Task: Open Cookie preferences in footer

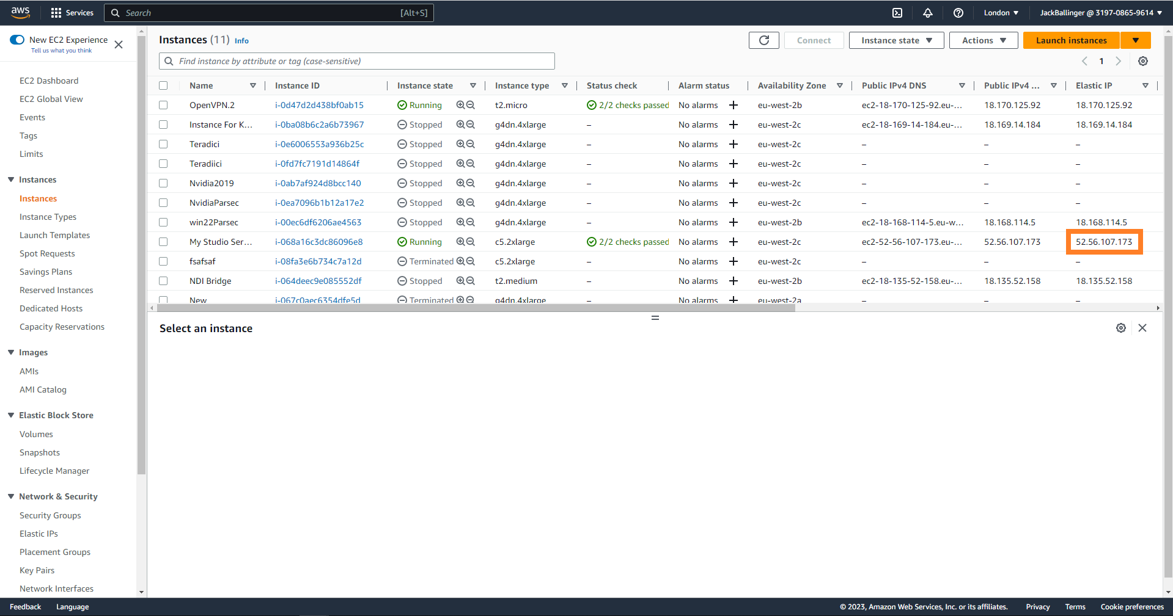Action: click(1132, 607)
